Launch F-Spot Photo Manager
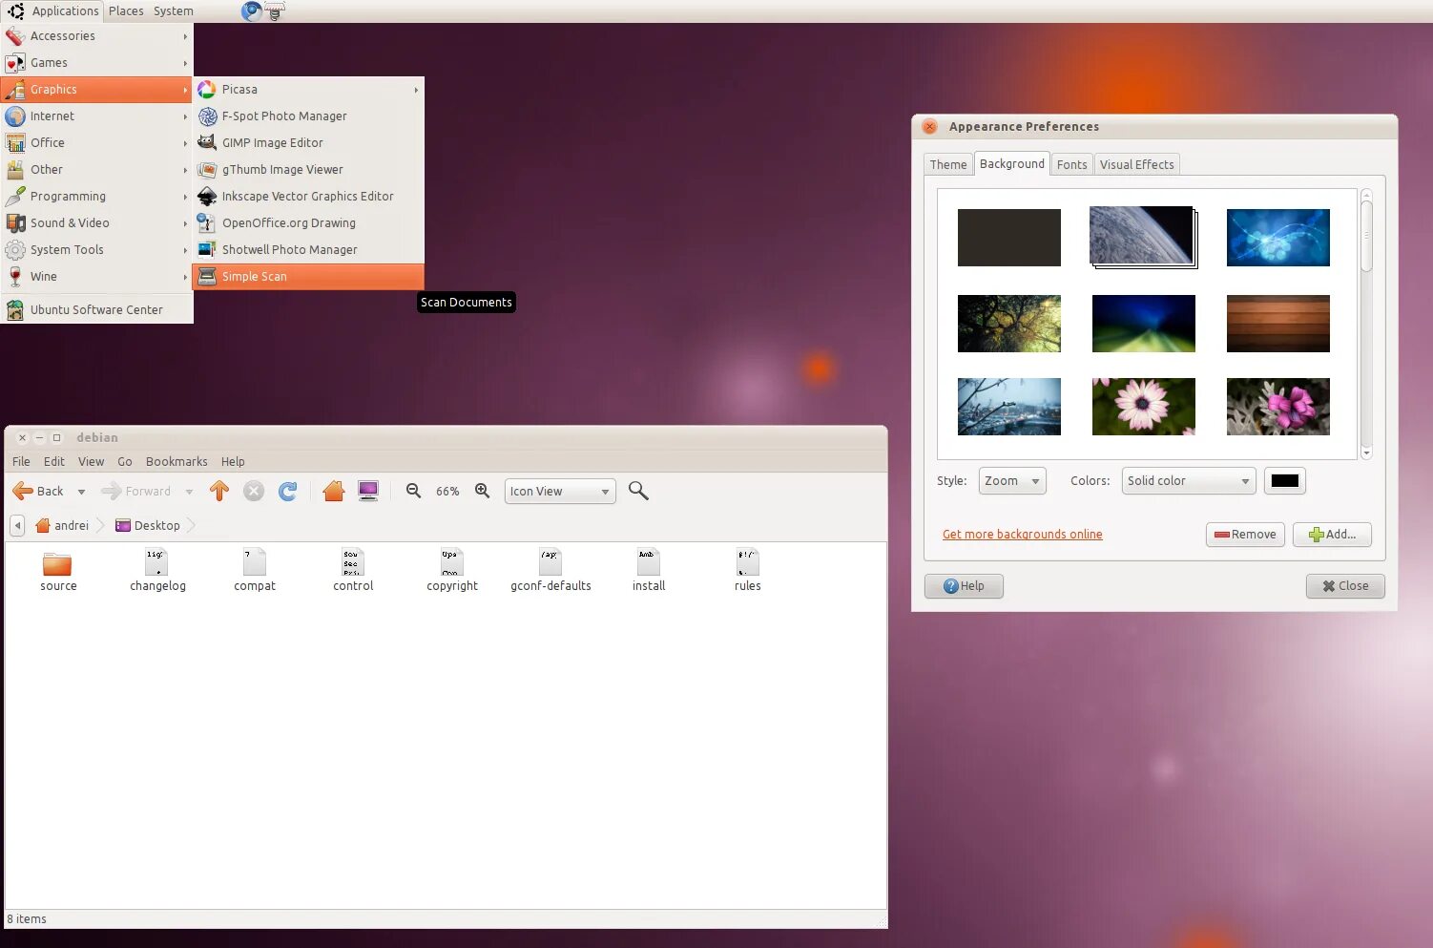The height and width of the screenshot is (948, 1433). [308, 116]
